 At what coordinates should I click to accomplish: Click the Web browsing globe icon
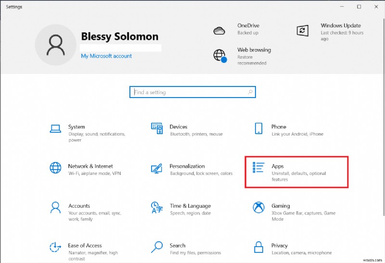click(220, 55)
